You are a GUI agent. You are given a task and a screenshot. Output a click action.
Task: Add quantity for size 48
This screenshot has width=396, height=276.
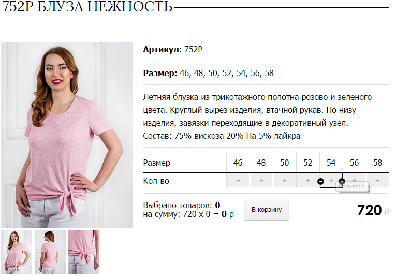tap(261, 180)
